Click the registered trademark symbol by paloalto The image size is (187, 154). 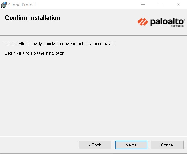184,19
